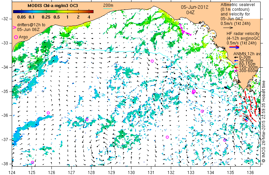
Task: Click the longitude label '130'
Action: point(131,172)
